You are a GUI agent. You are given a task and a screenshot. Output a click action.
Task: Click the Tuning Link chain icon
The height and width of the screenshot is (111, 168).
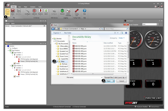[x=77, y=11]
